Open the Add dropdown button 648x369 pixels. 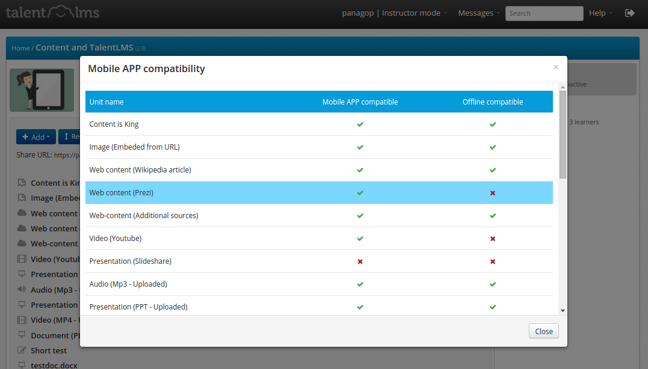36,137
